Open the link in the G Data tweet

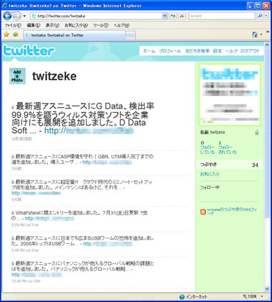click(89, 131)
